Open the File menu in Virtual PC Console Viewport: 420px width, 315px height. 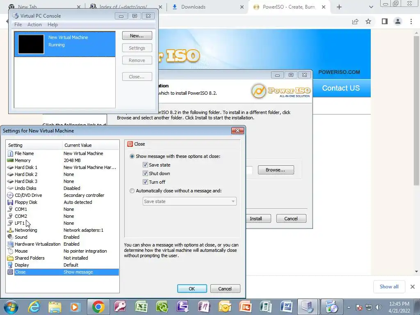point(18,24)
